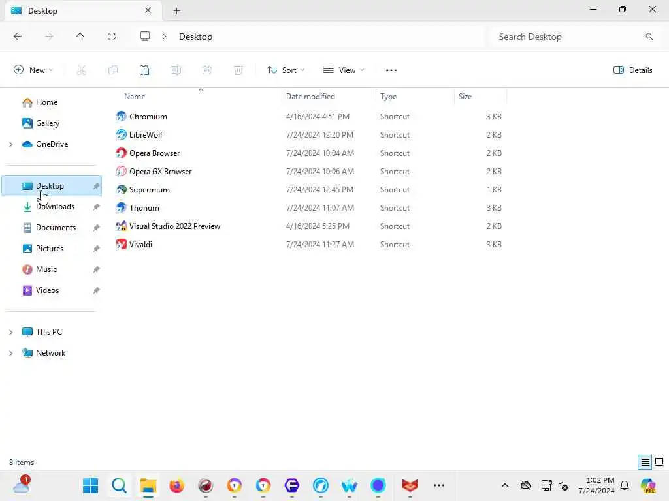Screen dimensions: 669x501
Task: Open taskbar Search
Action: (x=119, y=485)
